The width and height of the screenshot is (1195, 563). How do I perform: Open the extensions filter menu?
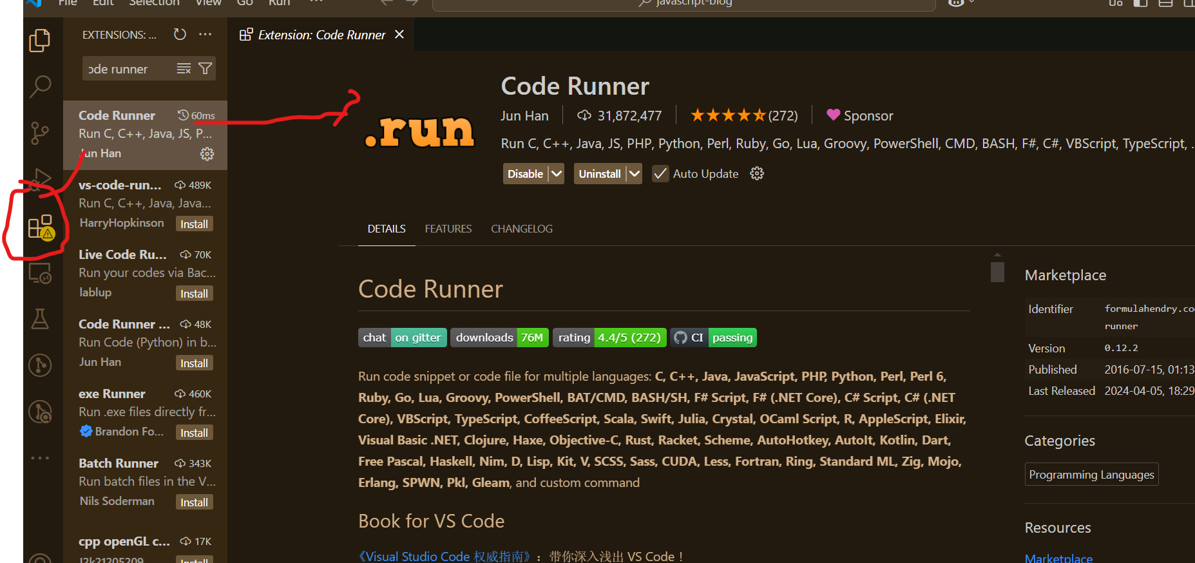pyautogui.click(x=205, y=68)
